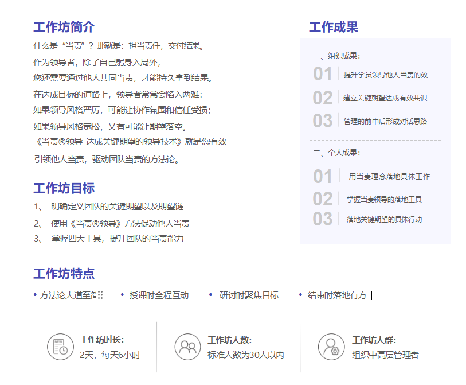Click the six-dot drag handle beside 方法论大道至简

[100, 295]
